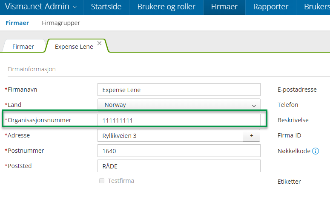Screen dimensions: 330x199
Task: Click the Poststed input field
Action: click(x=179, y=166)
